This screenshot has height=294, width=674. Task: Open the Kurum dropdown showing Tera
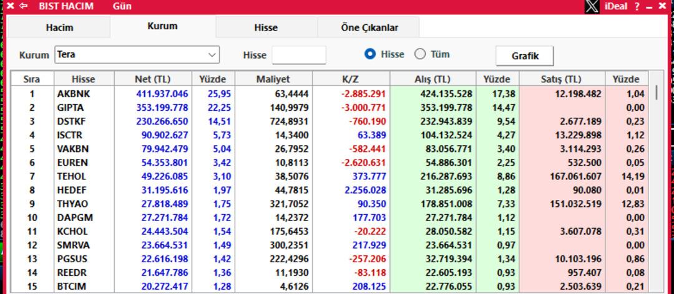[137, 55]
